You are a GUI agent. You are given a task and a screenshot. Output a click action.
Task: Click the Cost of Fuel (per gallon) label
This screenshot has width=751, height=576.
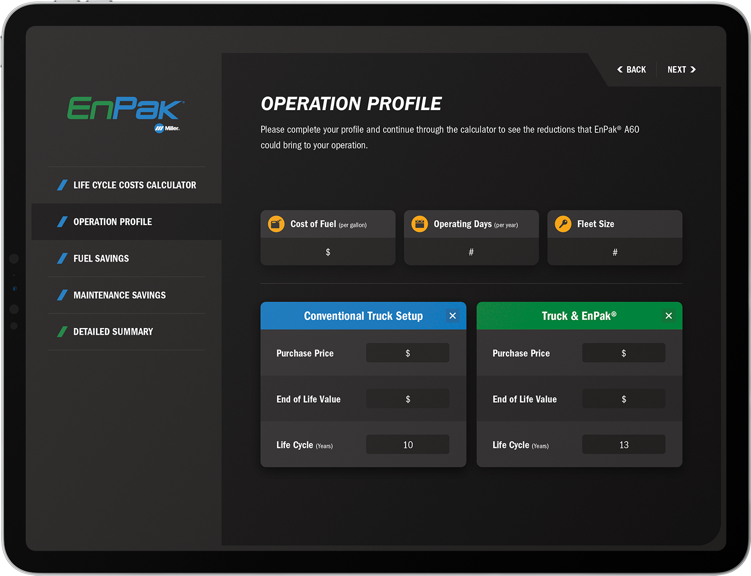click(328, 225)
